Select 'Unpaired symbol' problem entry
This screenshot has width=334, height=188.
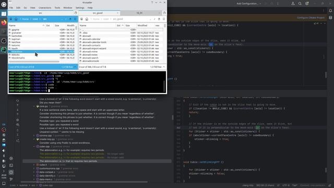[62, 132]
